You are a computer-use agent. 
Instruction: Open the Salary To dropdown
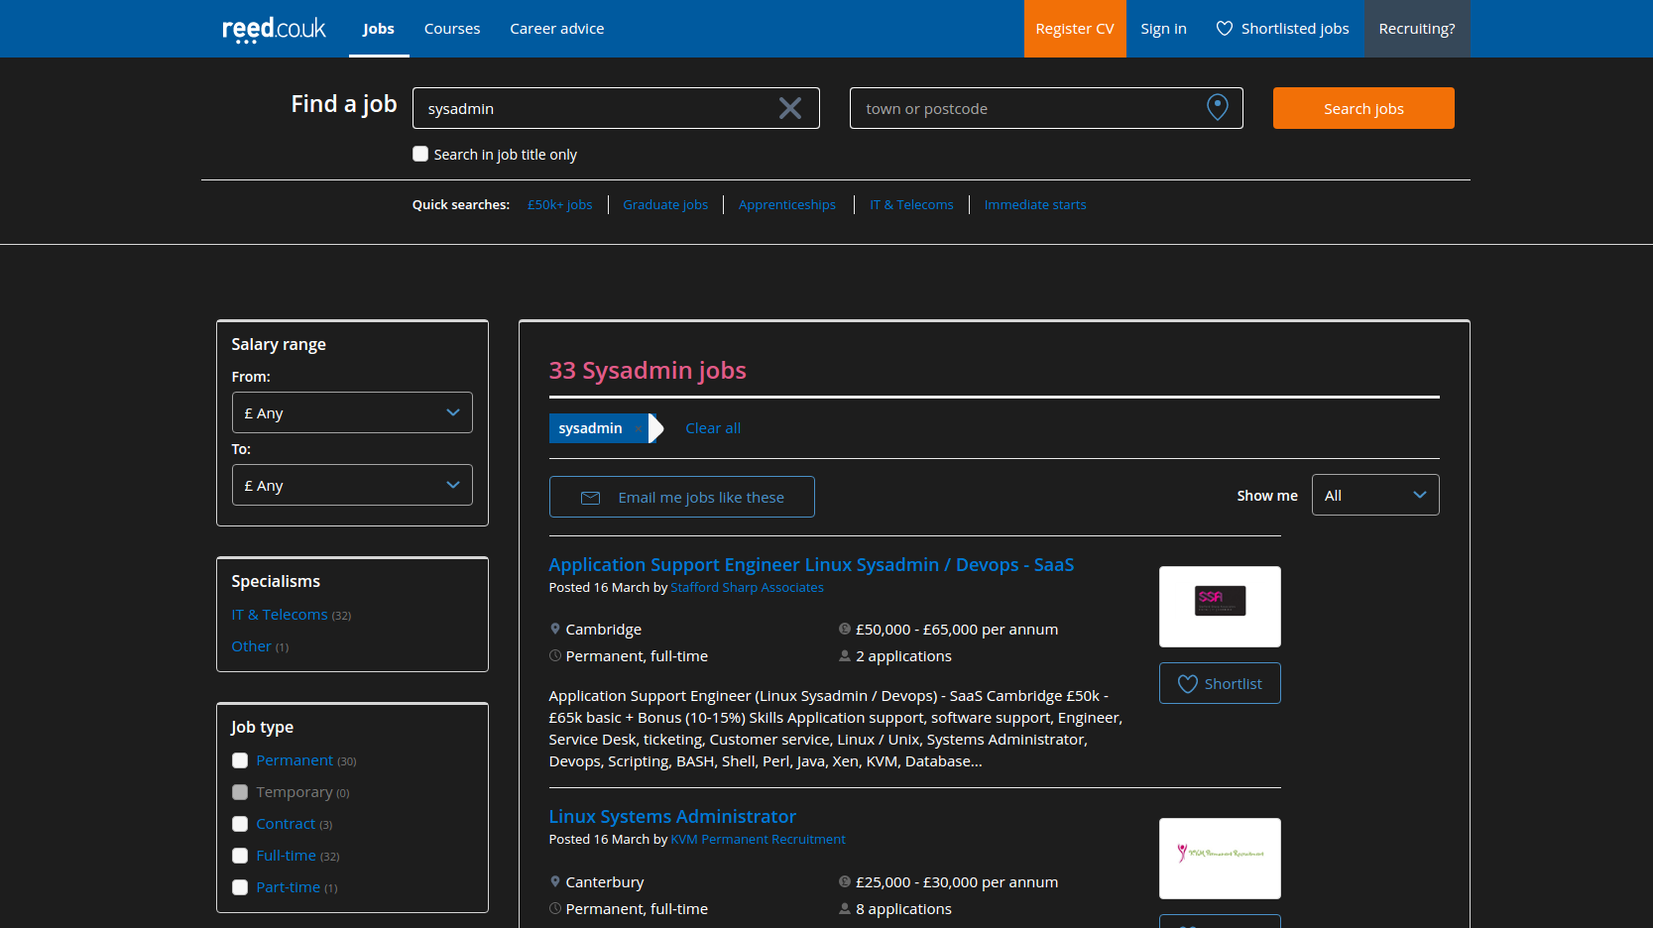[352, 485]
